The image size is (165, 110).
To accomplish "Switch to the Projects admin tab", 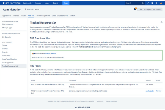I will point(16,16).
